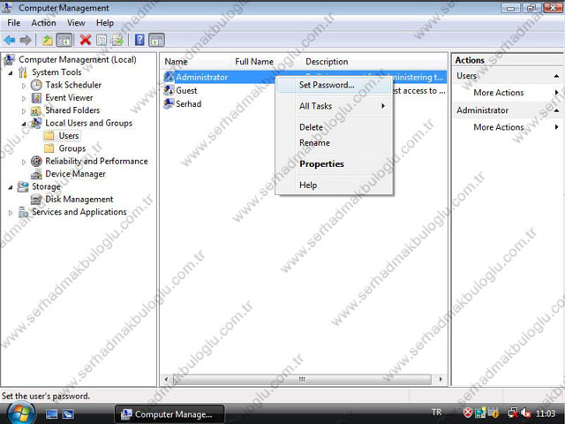Viewport: 565px width, 424px height.
Task: Select Delete in the context menu
Action: (334, 127)
